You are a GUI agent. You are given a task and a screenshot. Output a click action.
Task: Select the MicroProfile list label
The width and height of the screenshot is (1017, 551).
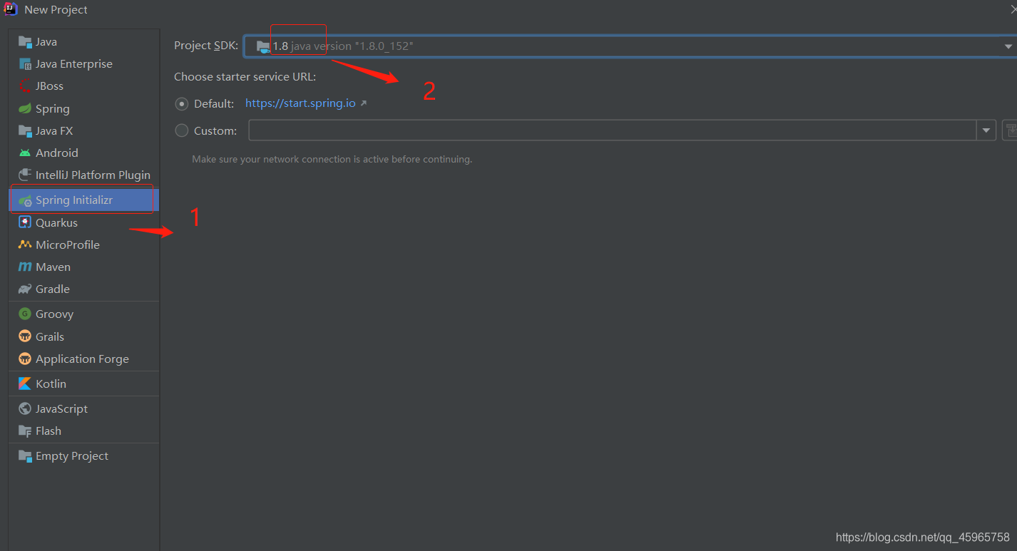[68, 245]
